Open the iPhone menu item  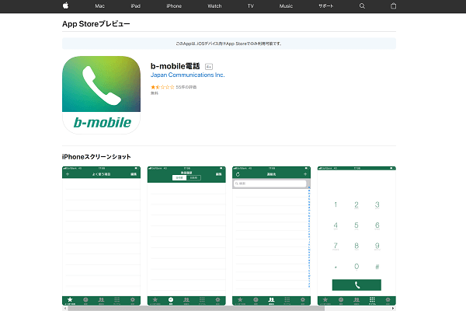pyautogui.click(x=174, y=6)
